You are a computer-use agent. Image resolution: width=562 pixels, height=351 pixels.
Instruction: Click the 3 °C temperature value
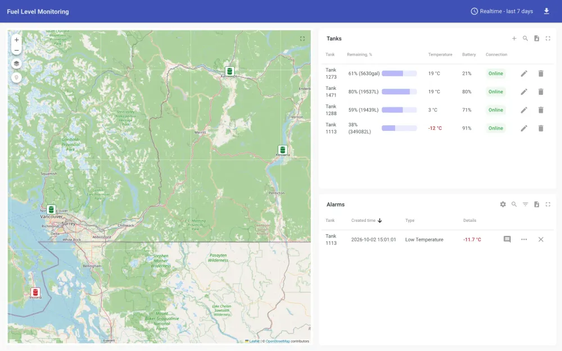[x=433, y=110]
